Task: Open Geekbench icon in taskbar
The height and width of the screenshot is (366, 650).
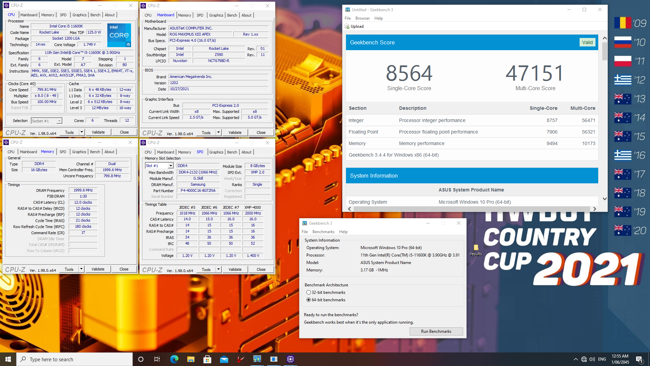Action: [x=257, y=359]
